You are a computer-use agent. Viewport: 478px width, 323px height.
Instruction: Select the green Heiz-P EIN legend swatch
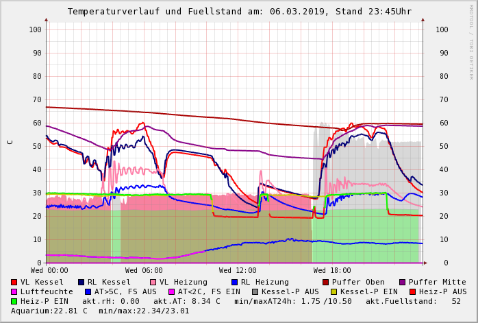coord(14,301)
